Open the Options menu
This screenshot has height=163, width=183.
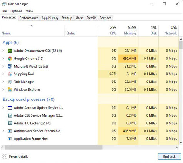tap(16, 11)
